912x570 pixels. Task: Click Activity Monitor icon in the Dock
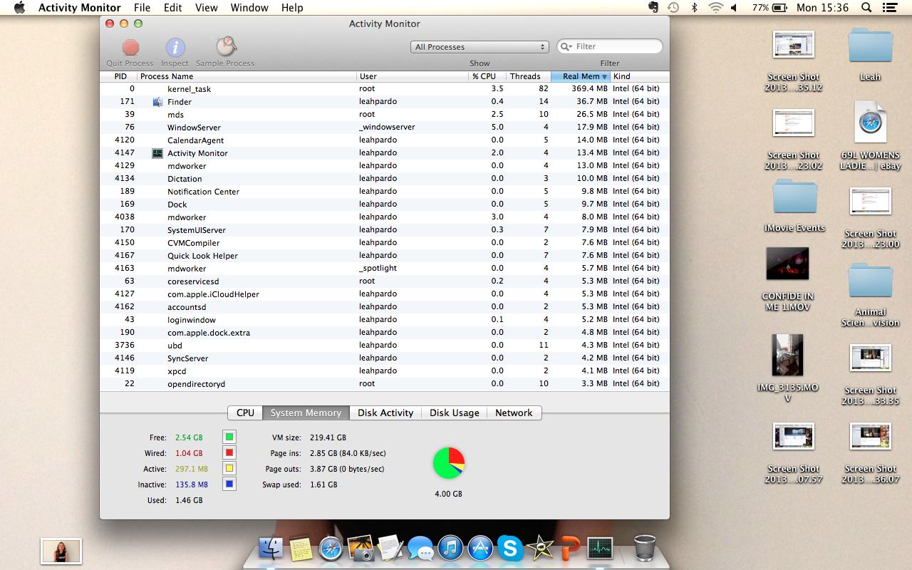click(x=600, y=549)
